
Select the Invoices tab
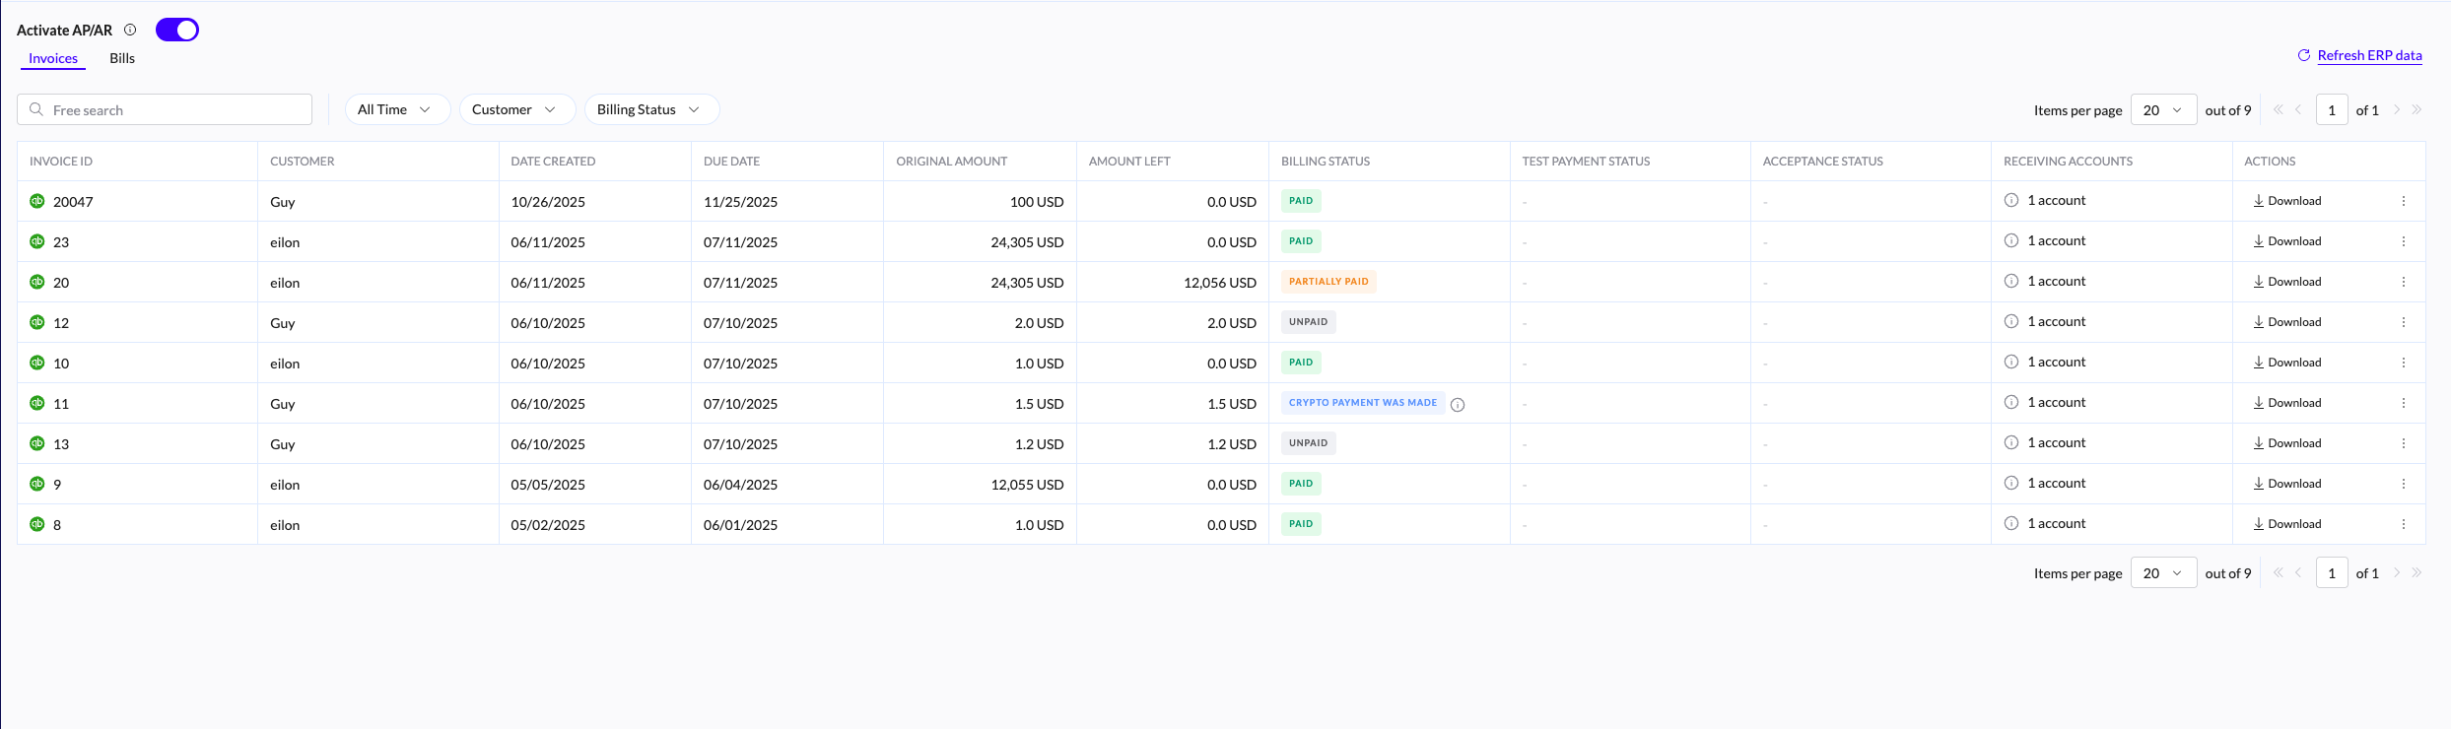[x=53, y=58]
